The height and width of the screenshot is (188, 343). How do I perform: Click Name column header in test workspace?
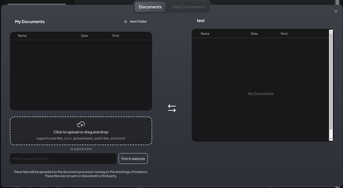tap(205, 34)
